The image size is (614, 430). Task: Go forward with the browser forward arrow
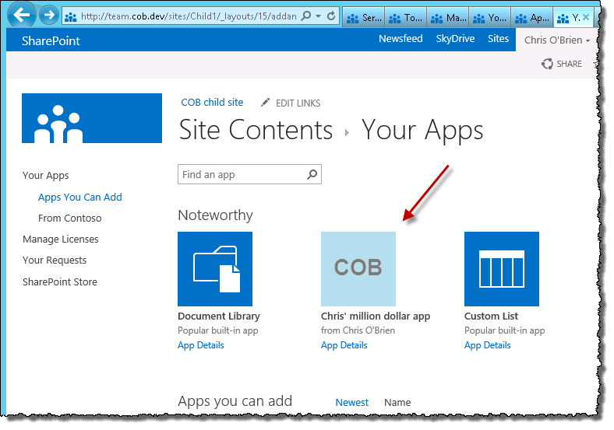click(x=49, y=16)
